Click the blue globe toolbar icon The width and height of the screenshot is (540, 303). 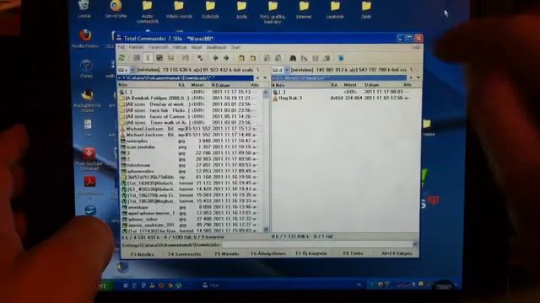[x=341, y=58]
